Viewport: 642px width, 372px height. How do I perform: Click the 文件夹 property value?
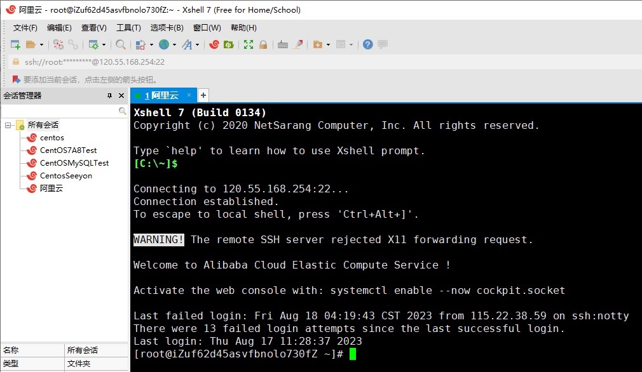[x=79, y=363]
